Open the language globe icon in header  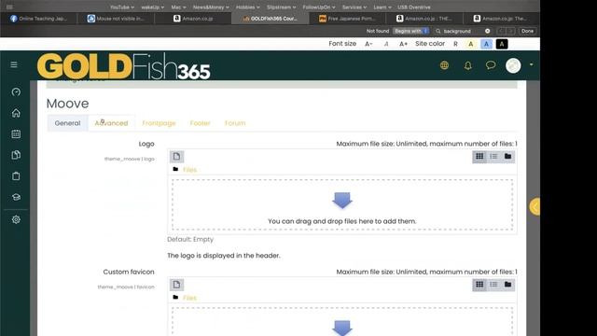(444, 65)
